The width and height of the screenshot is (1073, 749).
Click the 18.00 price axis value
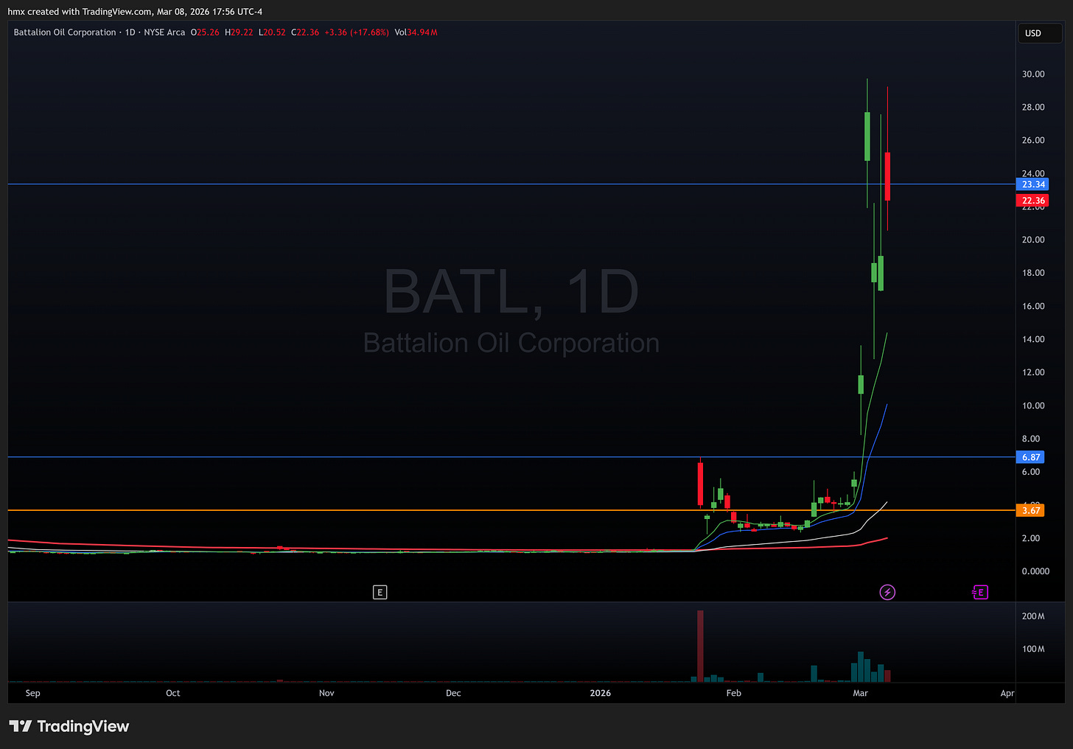point(1033,273)
